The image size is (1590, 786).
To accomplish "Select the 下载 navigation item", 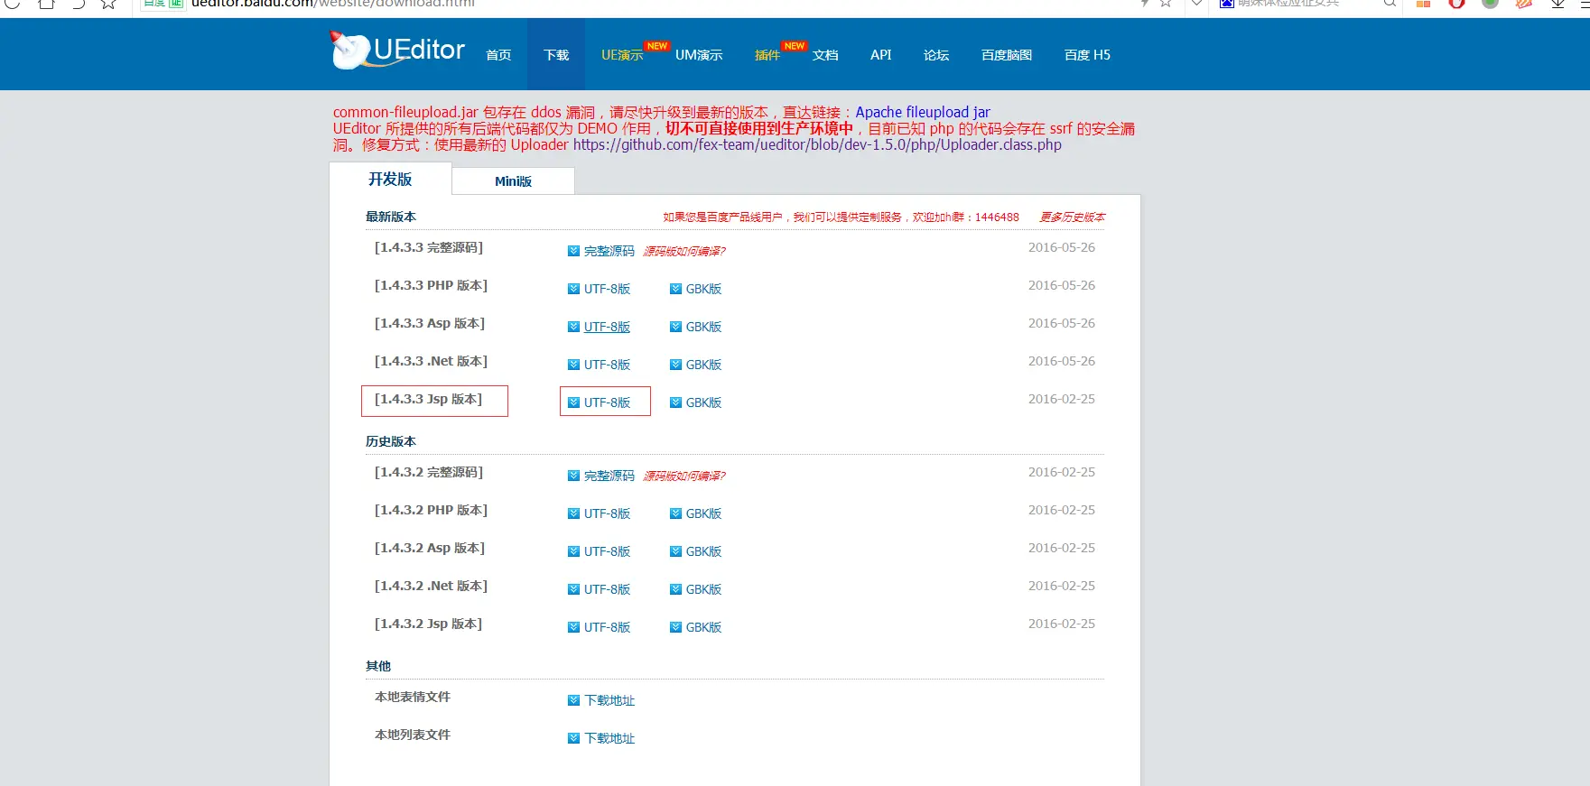I will pyautogui.click(x=556, y=55).
